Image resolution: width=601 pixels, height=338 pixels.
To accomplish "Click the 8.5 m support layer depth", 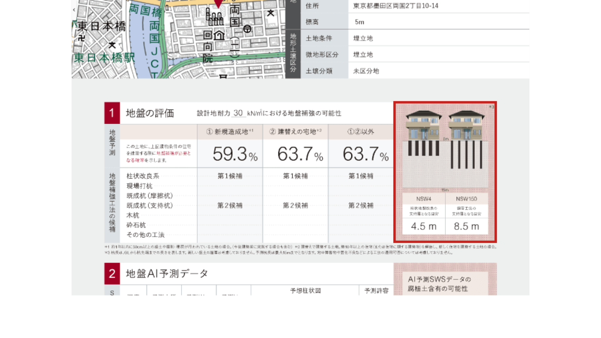I will pos(467,226).
